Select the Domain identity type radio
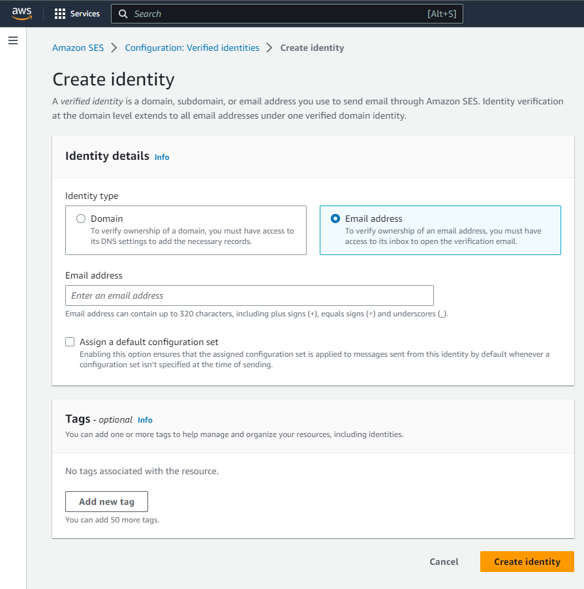This screenshot has height=589, width=584. tap(81, 219)
